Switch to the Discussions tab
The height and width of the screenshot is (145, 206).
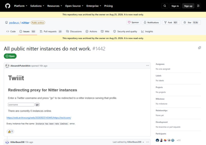74,31
